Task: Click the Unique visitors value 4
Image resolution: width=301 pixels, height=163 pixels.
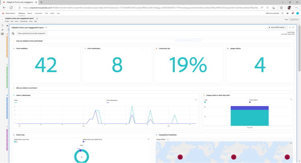Action: click(x=260, y=65)
